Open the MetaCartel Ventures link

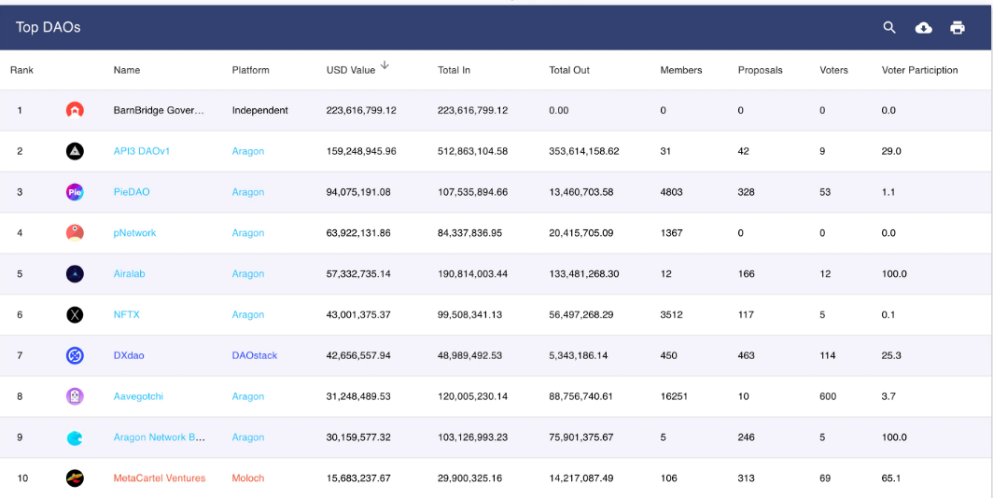point(159,478)
